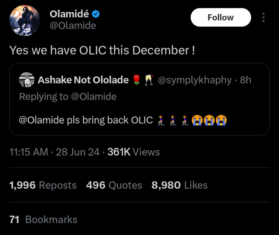Open the quoted tweet's author avatar
The width and height of the screenshot is (279, 235).
coord(27,80)
